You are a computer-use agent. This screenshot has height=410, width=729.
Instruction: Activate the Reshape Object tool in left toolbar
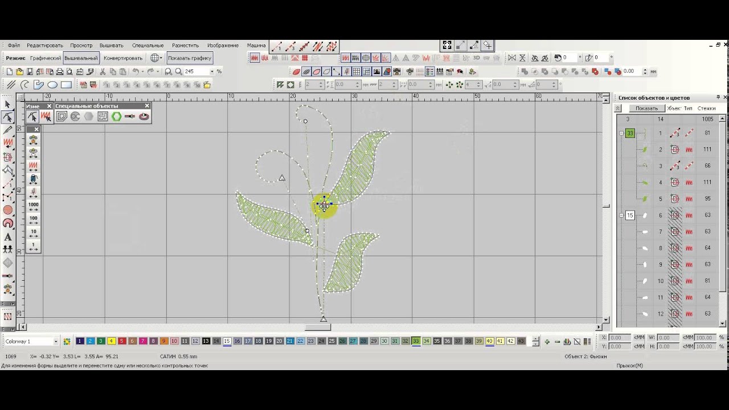7,117
